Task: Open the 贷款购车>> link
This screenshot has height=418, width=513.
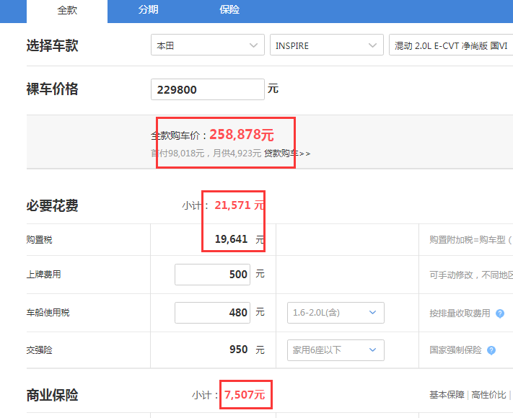Action: pos(287,154)
